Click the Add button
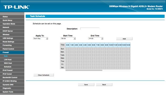 124,39
